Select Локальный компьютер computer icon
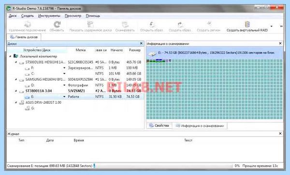 point(16,56)
